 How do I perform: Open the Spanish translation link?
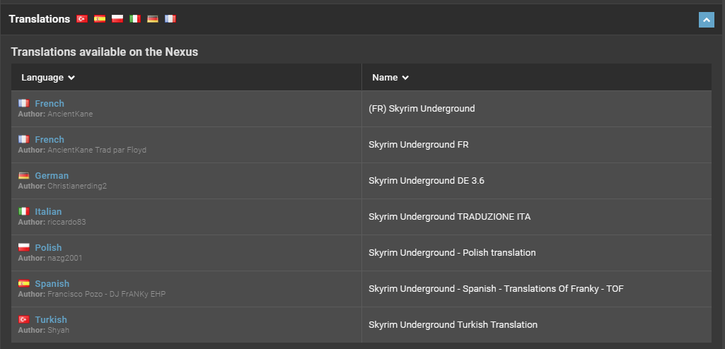coord(52,284)
